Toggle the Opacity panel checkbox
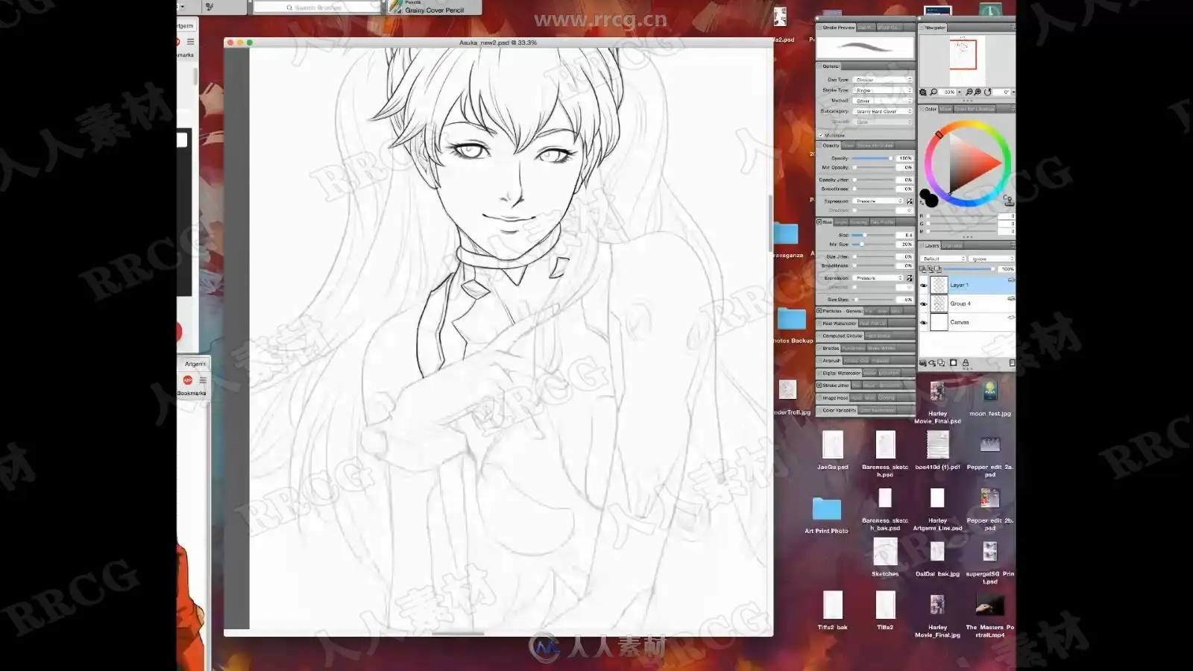Screen dimensions: 1193x671 tap(819, 145)
